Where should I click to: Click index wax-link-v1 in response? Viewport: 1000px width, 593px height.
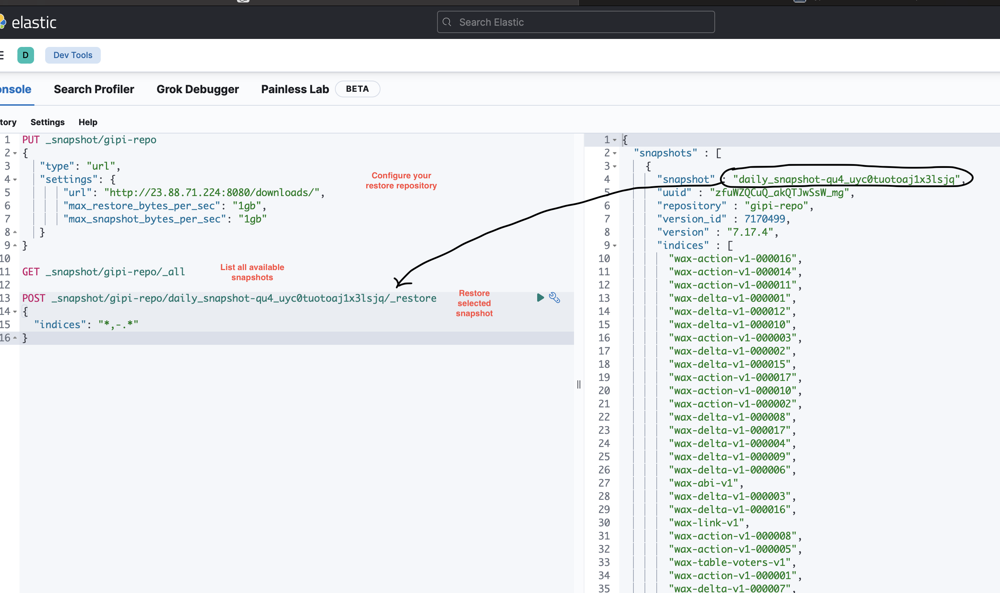tap(706, 523)
